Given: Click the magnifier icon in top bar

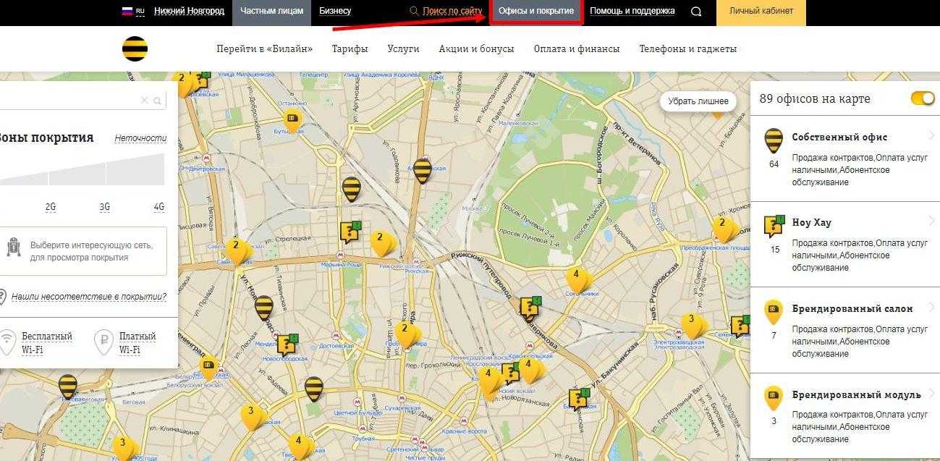Looking at the screenshot, I should pos(696,12).
